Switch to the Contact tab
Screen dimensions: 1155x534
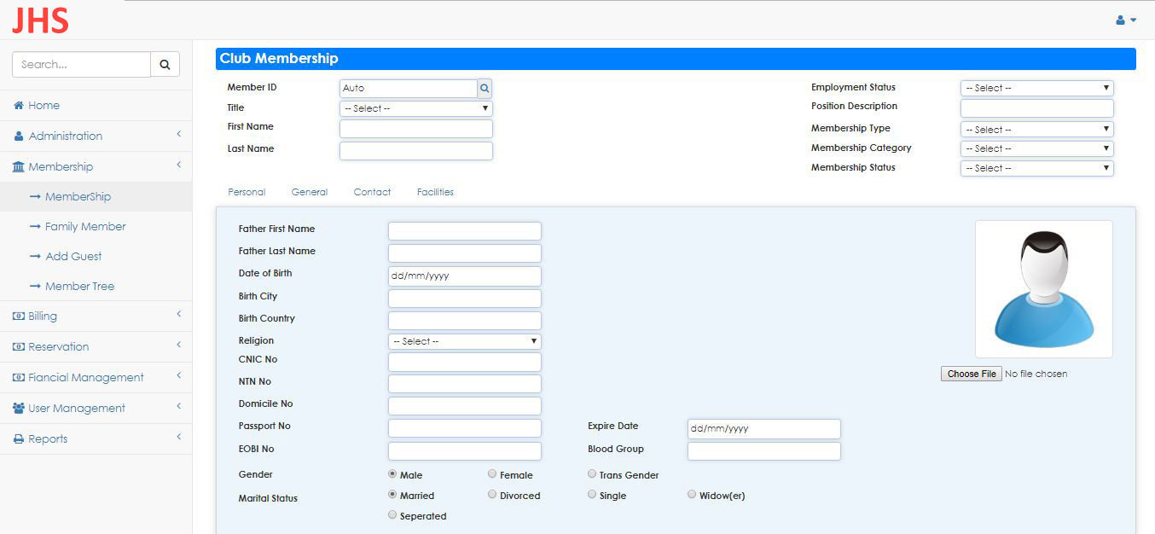(x=372, y=192)
